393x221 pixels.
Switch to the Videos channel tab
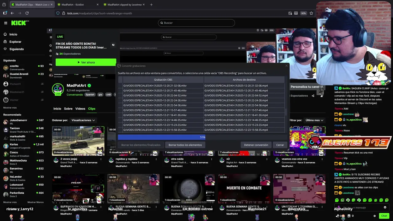tap(80, 109)
